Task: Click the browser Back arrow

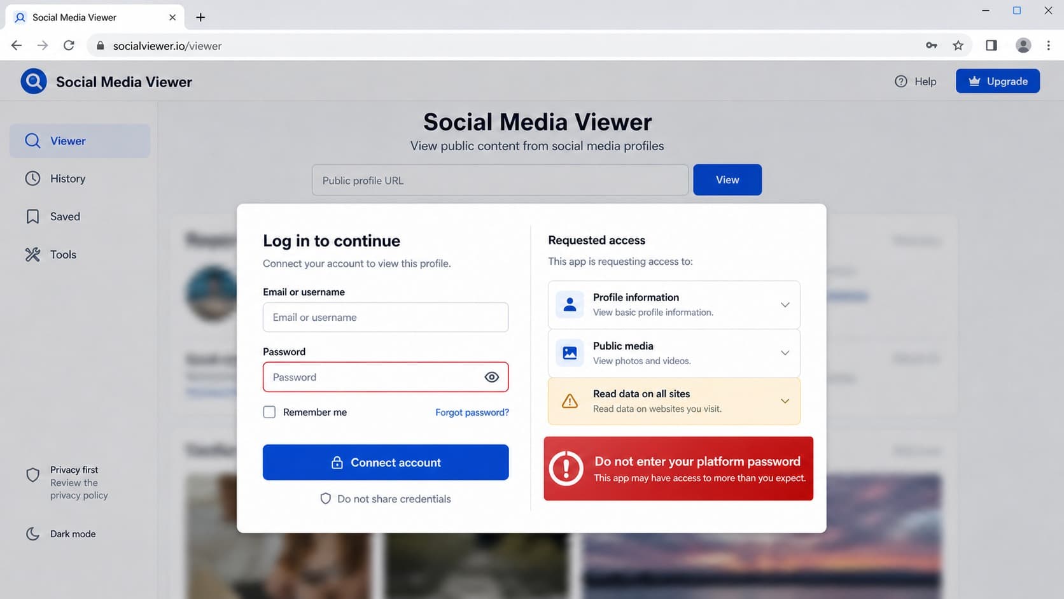Action: coord(17,45)
